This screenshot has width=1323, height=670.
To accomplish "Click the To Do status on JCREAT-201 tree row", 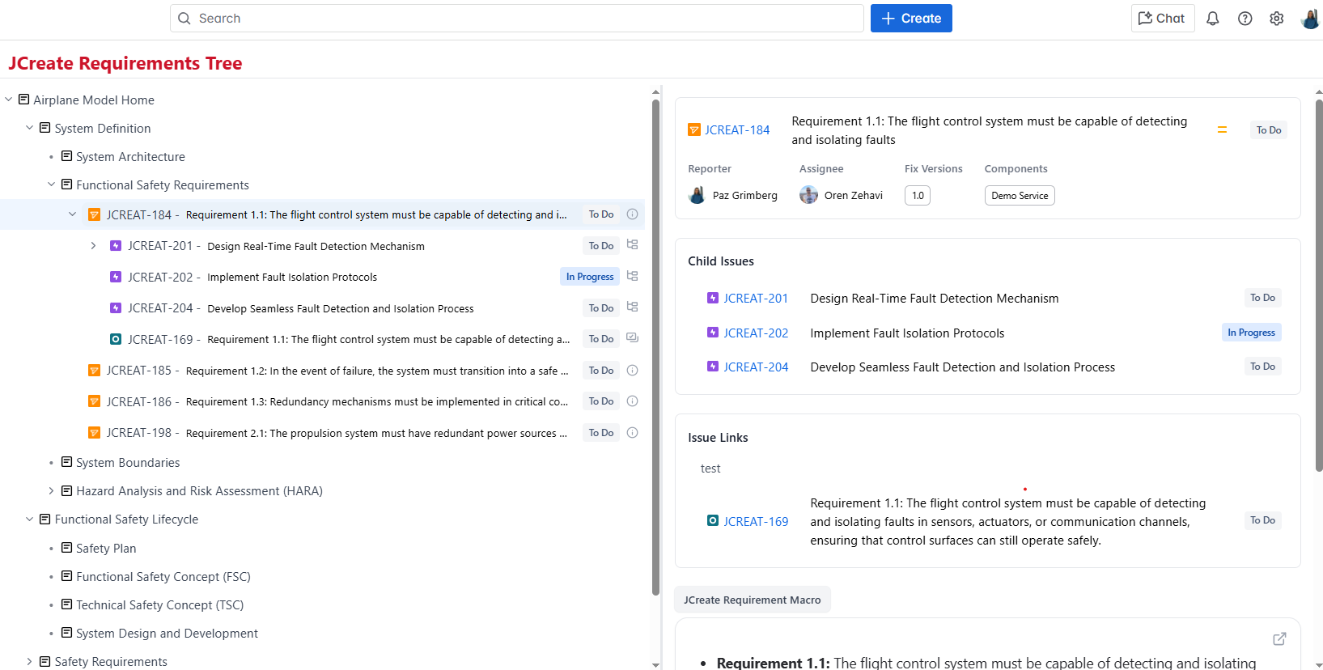I will tap(601, 246).
